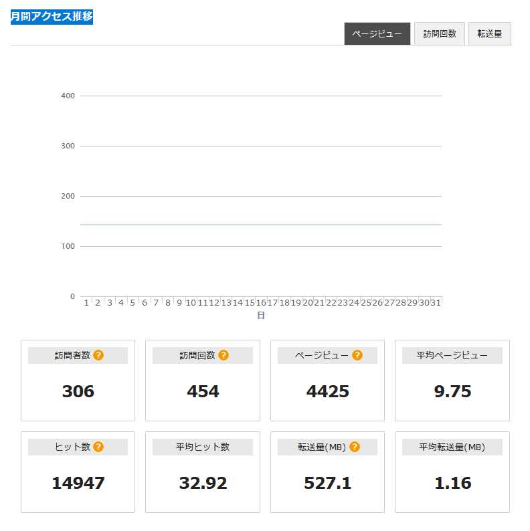The width and height of the screenshot is (530, 531).
Task: Show help for ヒット数 via question icon
Action: [98, 447]
